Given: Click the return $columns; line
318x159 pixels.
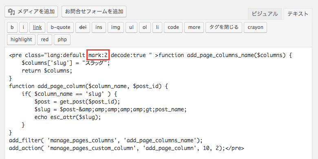Looking at the screenshot, I should click(x=47, y=71).
